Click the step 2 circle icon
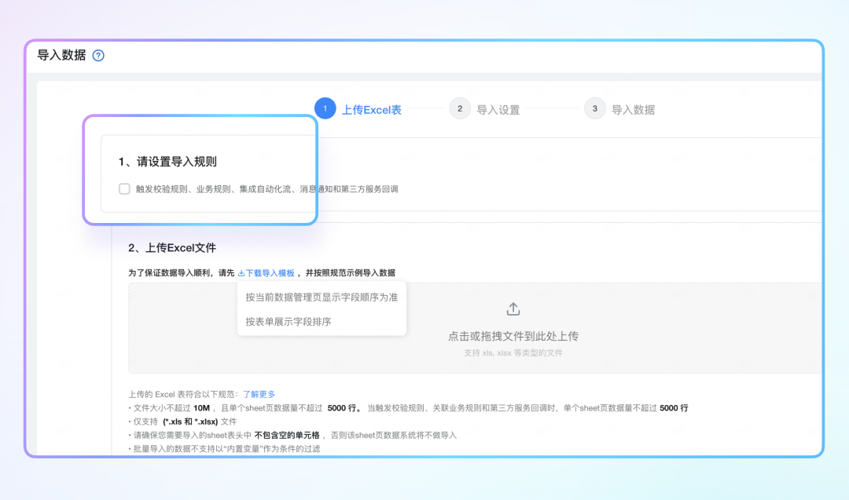 pos(460,108)
